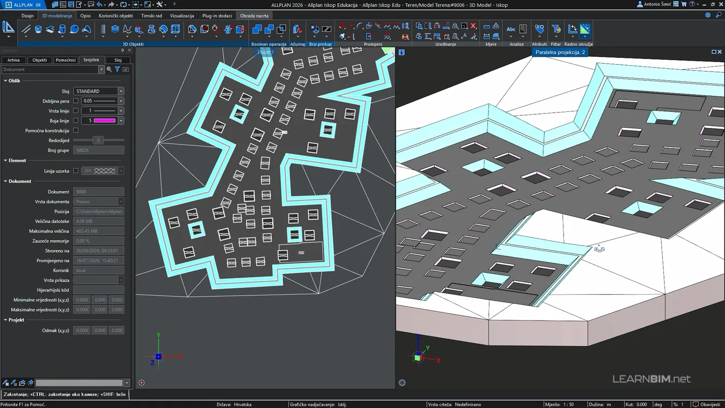Click the Undo arrow in title bar
The width and height of the screenshot is (725, 408).
pyautogui.click(x=99, y=4)
